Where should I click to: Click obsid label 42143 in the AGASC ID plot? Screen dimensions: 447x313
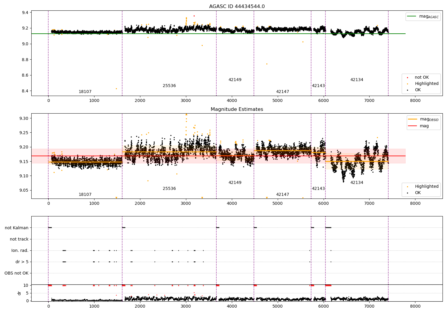pyautogui.click(x=318, y=86)
